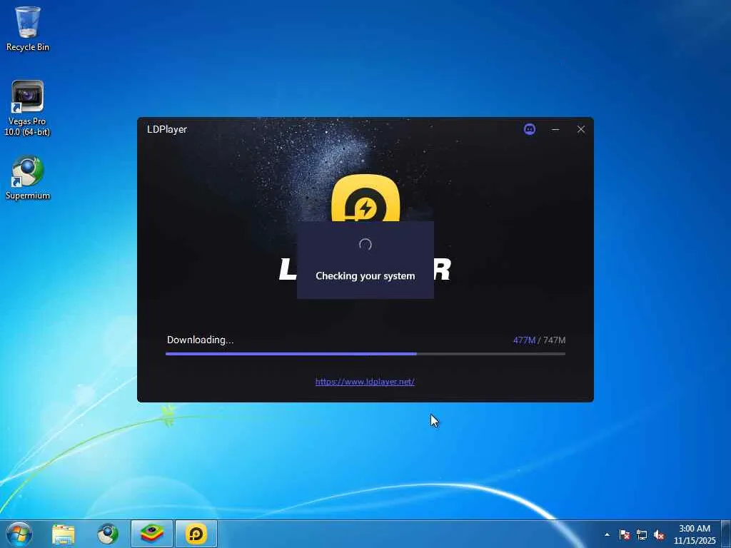Click the taskbar clock showing 3:00 AM

(695, 534)
